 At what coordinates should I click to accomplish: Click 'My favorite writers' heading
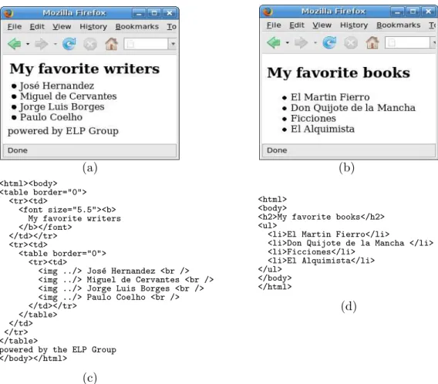click(85, 69)
